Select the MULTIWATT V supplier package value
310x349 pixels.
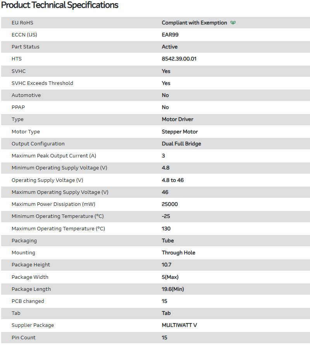(179, 325)
